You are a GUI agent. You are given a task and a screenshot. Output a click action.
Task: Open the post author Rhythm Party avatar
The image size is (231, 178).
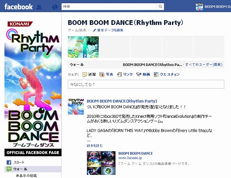tap(76, 107)
